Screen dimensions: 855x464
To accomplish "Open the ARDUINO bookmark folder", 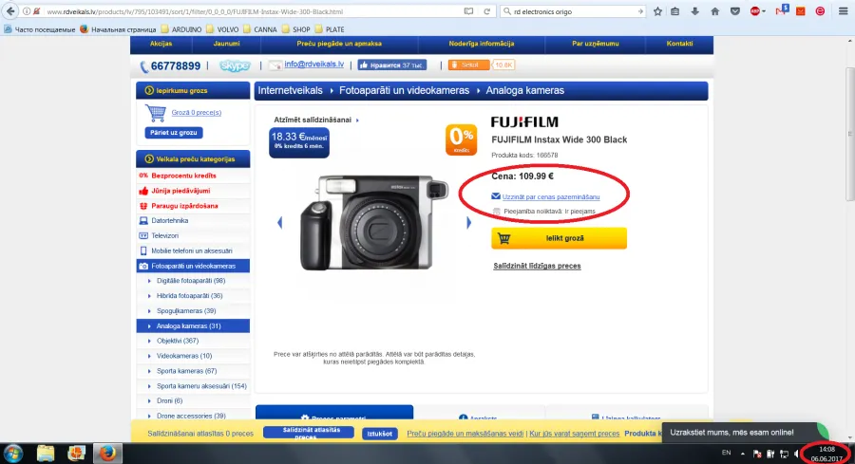I will pyautogui.click(x=181, y=29).
